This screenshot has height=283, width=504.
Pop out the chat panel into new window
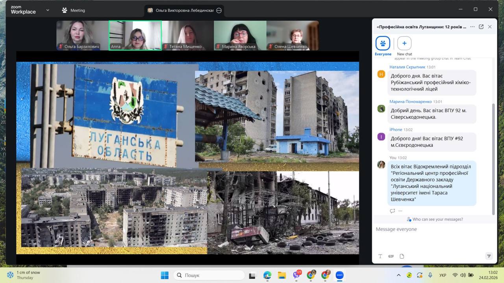pos(481,27)
